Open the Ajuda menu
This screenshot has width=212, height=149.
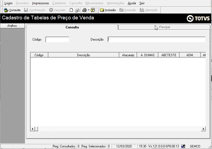(132, 3)
